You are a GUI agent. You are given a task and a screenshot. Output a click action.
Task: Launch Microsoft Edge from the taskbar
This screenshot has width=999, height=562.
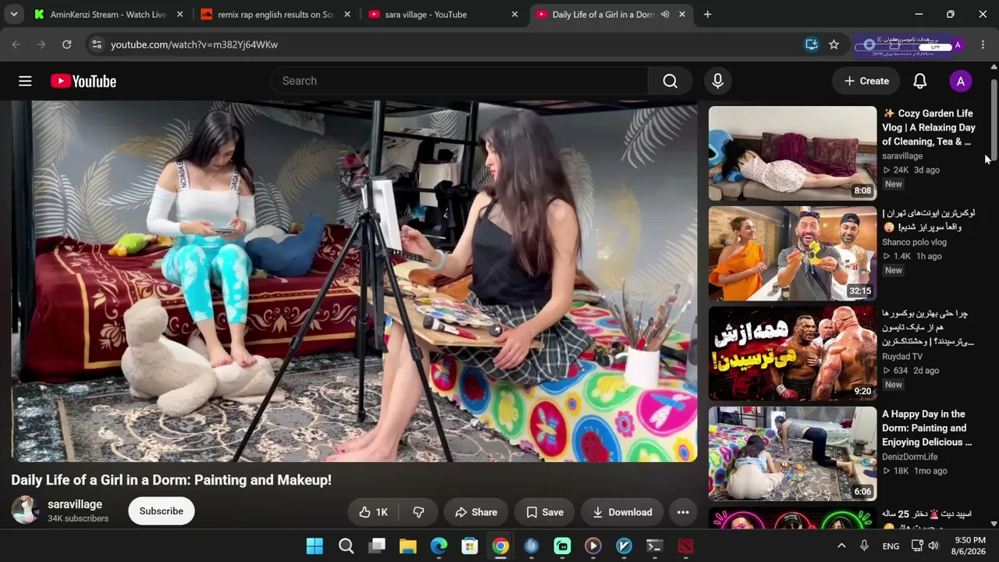click(x=439, y=546)
